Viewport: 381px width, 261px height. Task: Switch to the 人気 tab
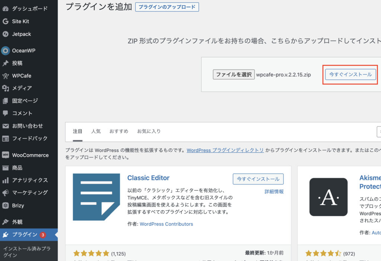pos(96,131)
